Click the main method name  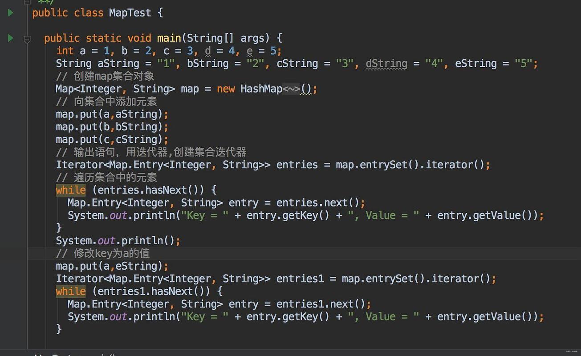[x=169, y=38]
